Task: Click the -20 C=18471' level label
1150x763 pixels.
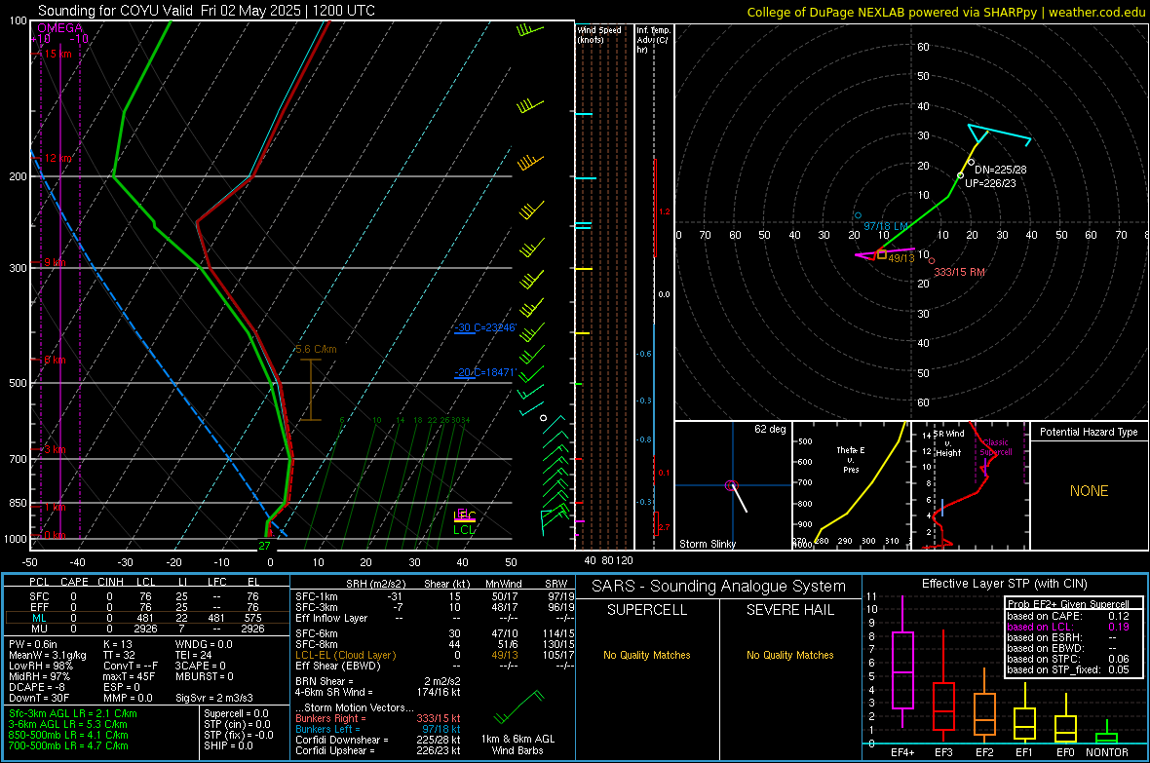Action: click(x=485, y=372)
